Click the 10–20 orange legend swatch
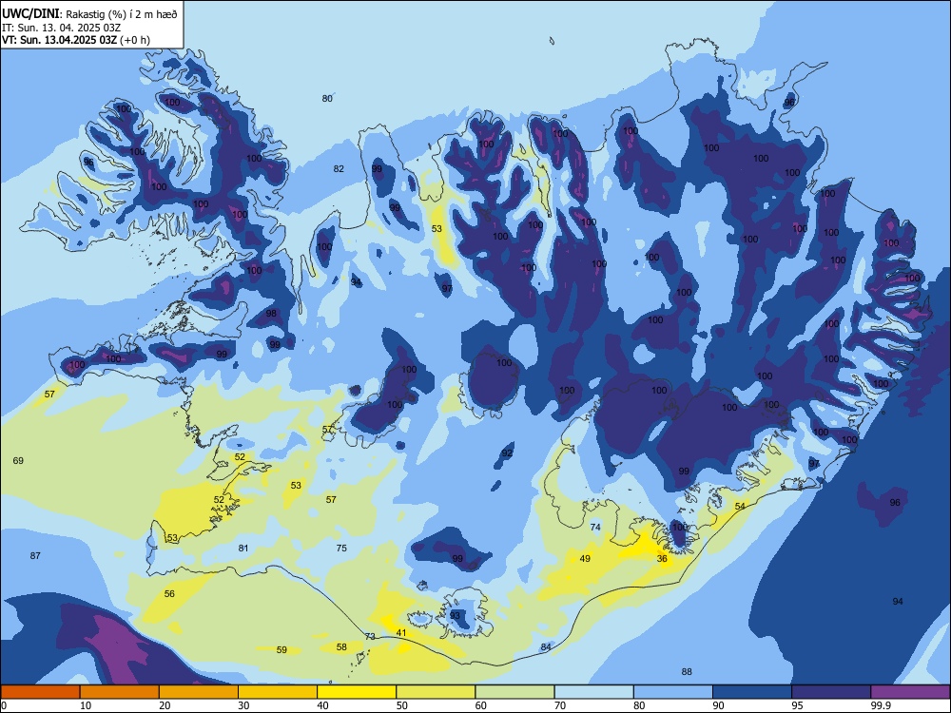951x713 pixels. pyautogui.click(x=120, y=692)
